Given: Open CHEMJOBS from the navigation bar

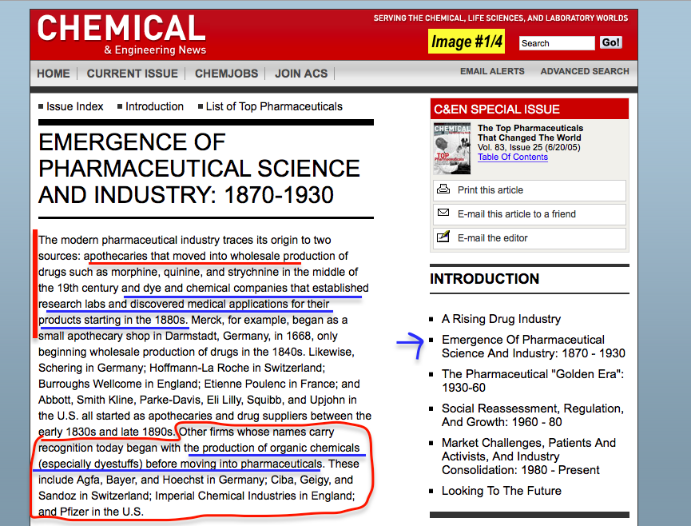Looking at the screenshot, I should tap(227, 74).
